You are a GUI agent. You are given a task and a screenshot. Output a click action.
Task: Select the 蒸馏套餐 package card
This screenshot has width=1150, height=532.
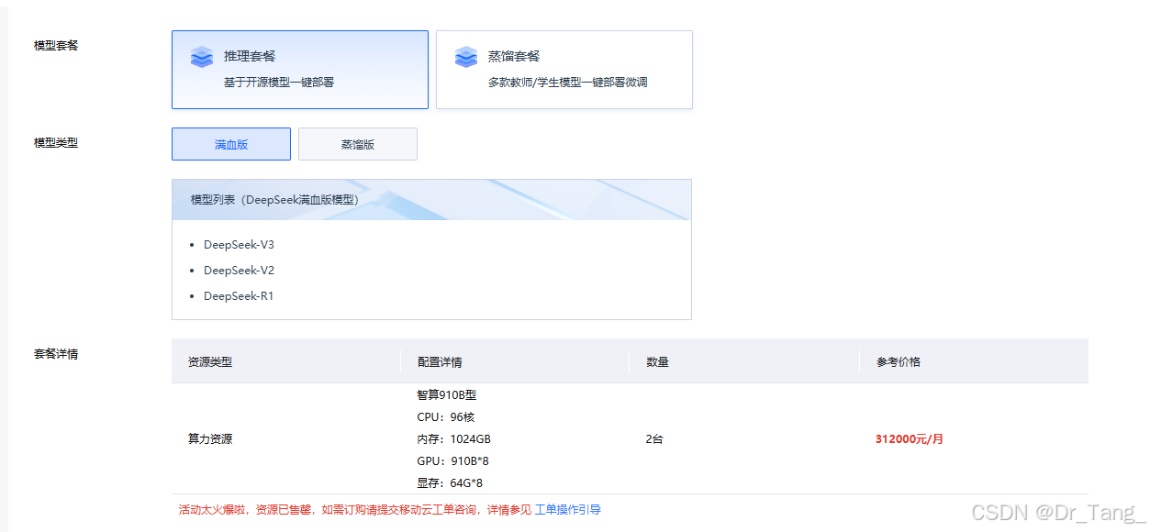564,70
